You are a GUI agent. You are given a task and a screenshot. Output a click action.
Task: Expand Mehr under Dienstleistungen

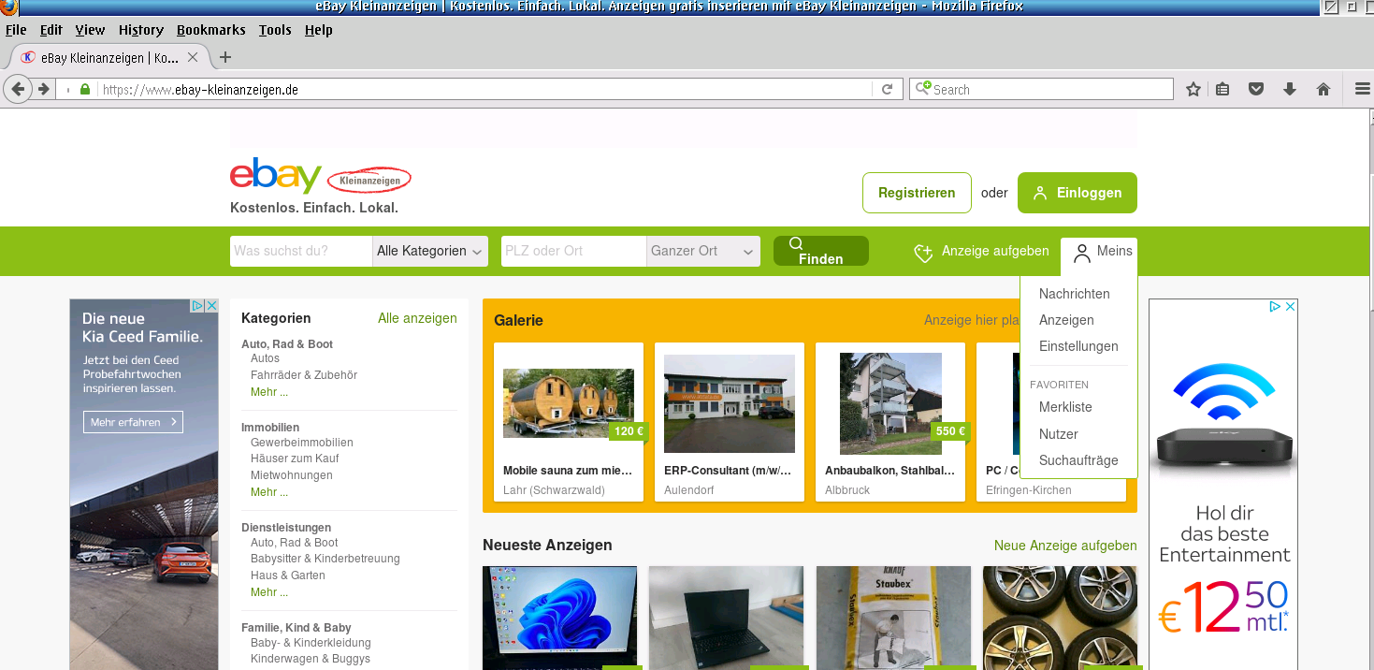tap(269, 592)
